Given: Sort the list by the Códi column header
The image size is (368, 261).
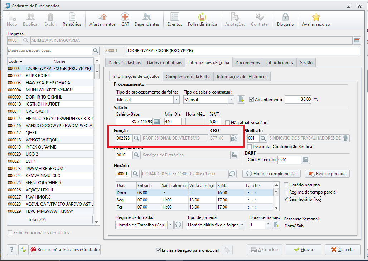Looking at the screenshot, I should (x=16, y=61).
